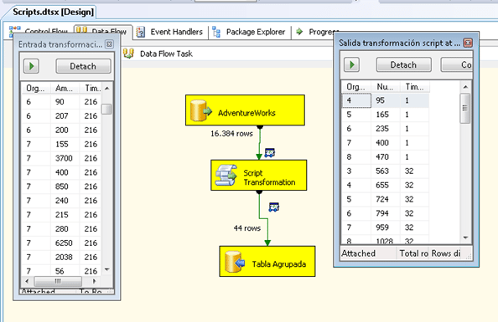Click Tim.. column header in Entrada viewer
The image size is (498, 322).
point(91,88)
